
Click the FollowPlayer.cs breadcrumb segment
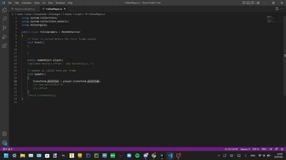tap(95, 14)
